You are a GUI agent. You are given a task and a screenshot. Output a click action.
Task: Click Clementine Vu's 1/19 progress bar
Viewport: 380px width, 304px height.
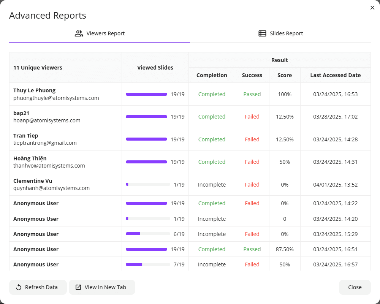click(148, 184)
